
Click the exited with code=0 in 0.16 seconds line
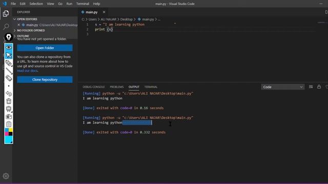pyautogui.click(x=123, y=108)
